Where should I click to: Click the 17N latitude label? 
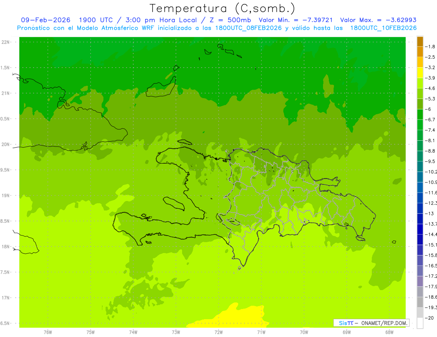coord(6,297)
